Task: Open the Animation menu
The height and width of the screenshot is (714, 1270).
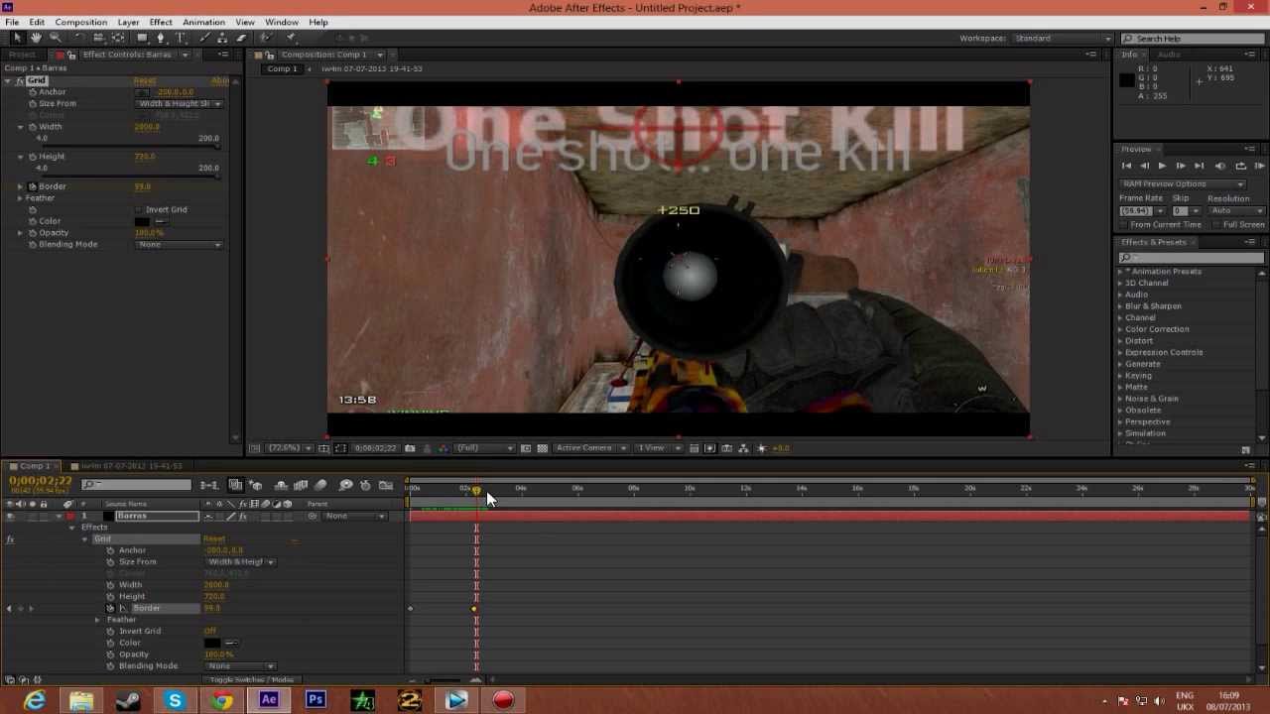Action: (203, 22)
